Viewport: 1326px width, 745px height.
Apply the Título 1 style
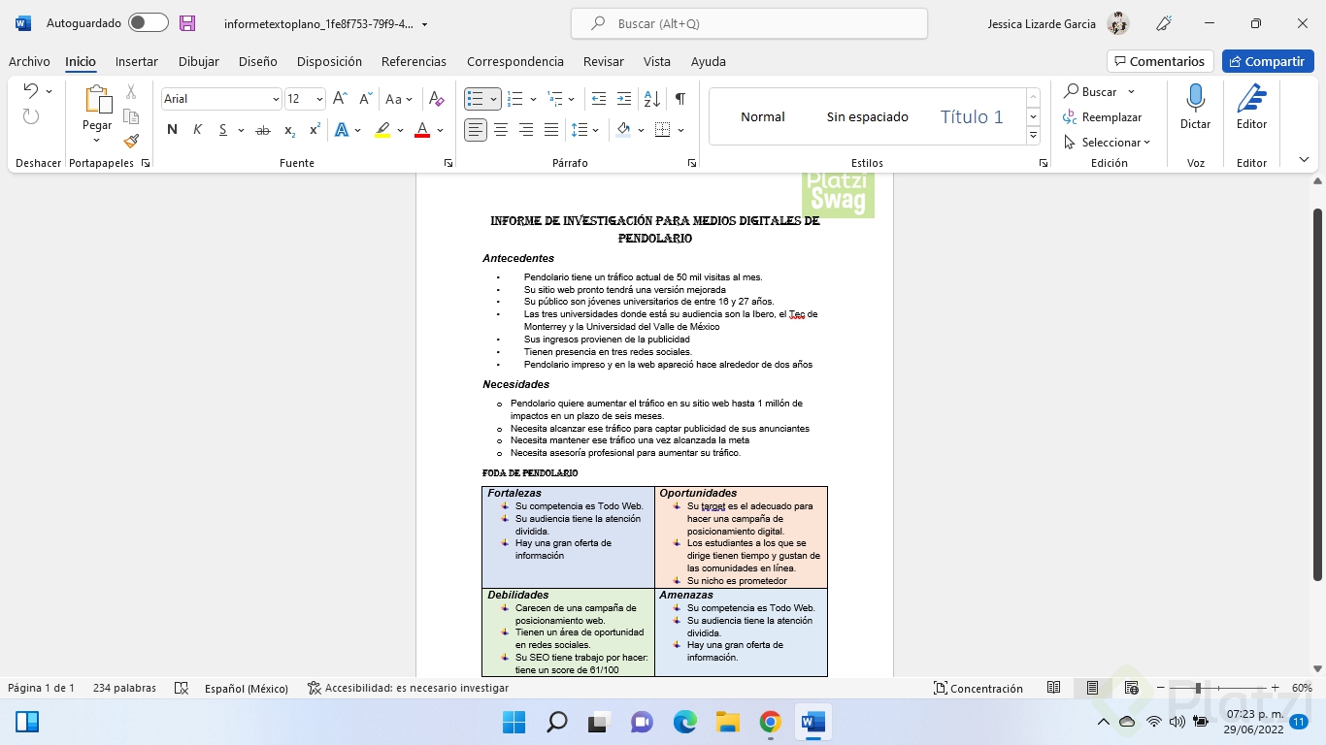point(972,116)
